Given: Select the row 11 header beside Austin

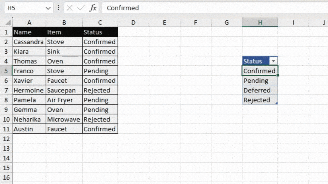Looking at the screenshot, I should [x=6, y=129].
